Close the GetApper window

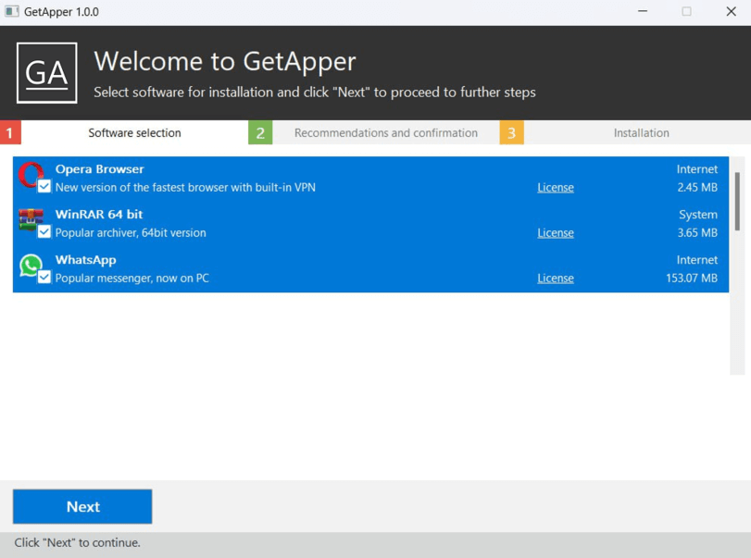tap(731, 11)
